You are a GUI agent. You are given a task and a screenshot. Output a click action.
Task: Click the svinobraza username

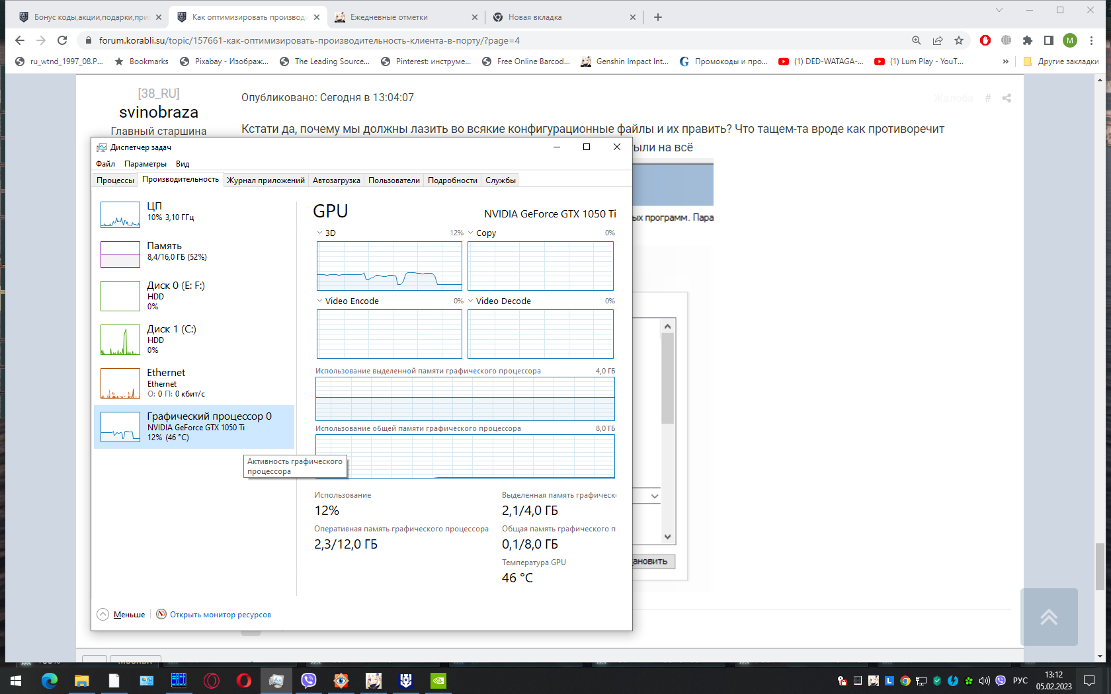point(159,112)
